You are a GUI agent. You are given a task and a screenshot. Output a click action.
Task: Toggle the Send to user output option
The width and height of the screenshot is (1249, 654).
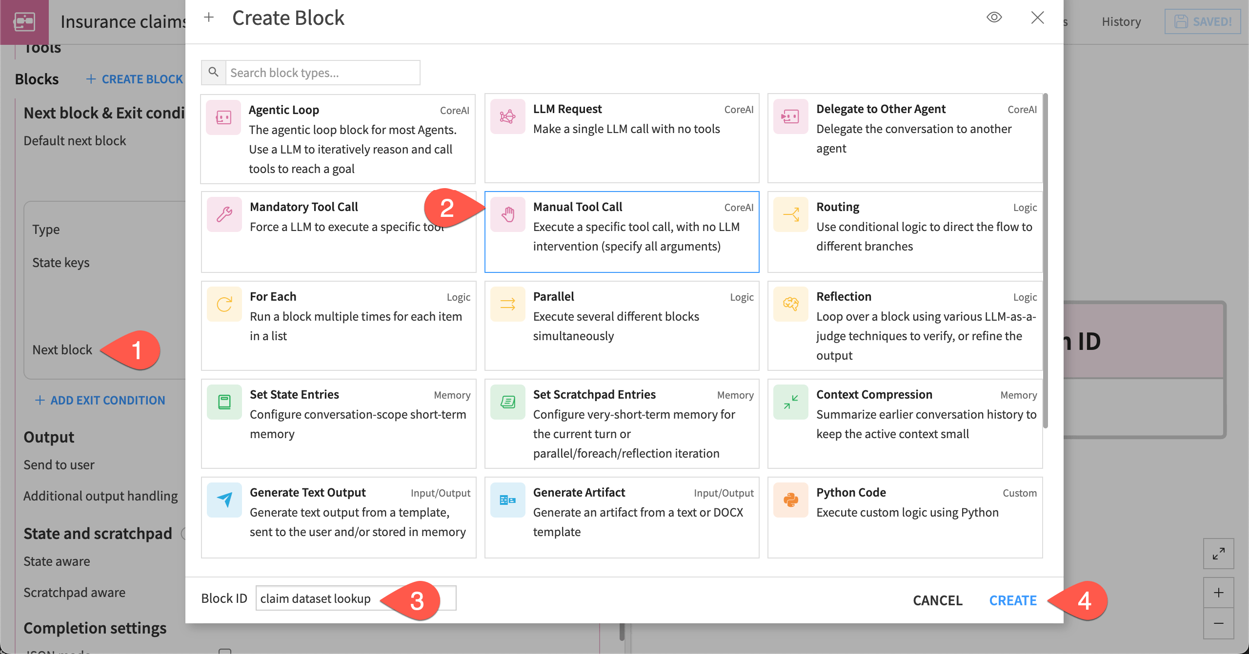coord(59,464)
